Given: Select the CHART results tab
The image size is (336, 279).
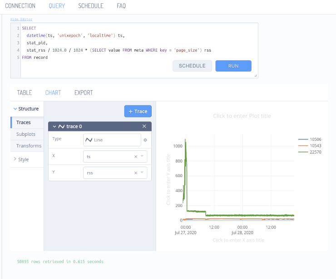Looking at the screenshot, I should tap(53, 92).
